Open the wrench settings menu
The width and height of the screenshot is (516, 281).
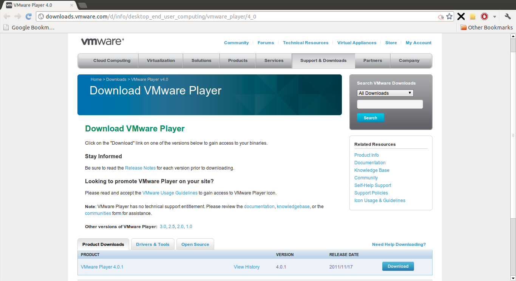508,17
